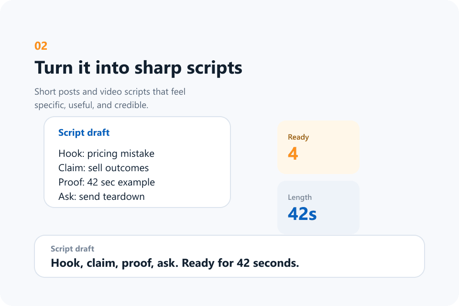
Task: Select the Ready label text
Action: pos(298,137)
